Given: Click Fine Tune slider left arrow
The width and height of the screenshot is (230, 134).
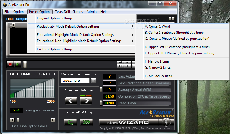Looking at the screenshot, I should pyautogui.click(x=12, y=120).
